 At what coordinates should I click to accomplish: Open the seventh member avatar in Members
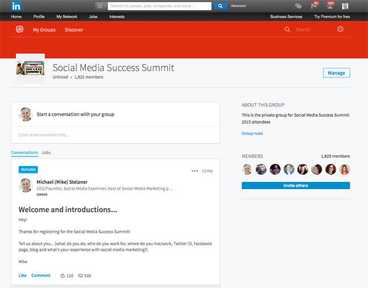pos(331,169)
